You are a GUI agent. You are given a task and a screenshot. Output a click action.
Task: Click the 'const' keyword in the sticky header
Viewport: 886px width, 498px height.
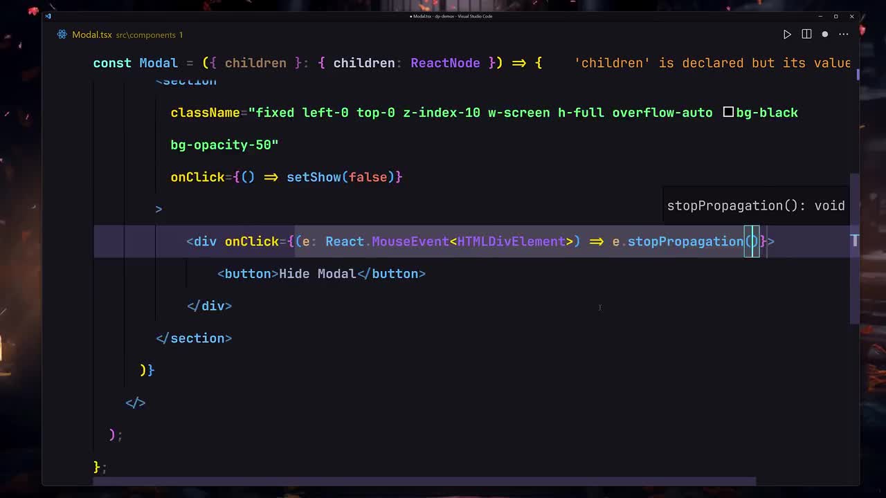(112, 63)
